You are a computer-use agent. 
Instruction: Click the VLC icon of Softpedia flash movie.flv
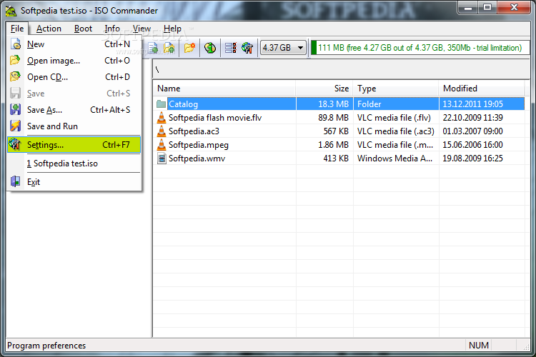tap(162, 118)
